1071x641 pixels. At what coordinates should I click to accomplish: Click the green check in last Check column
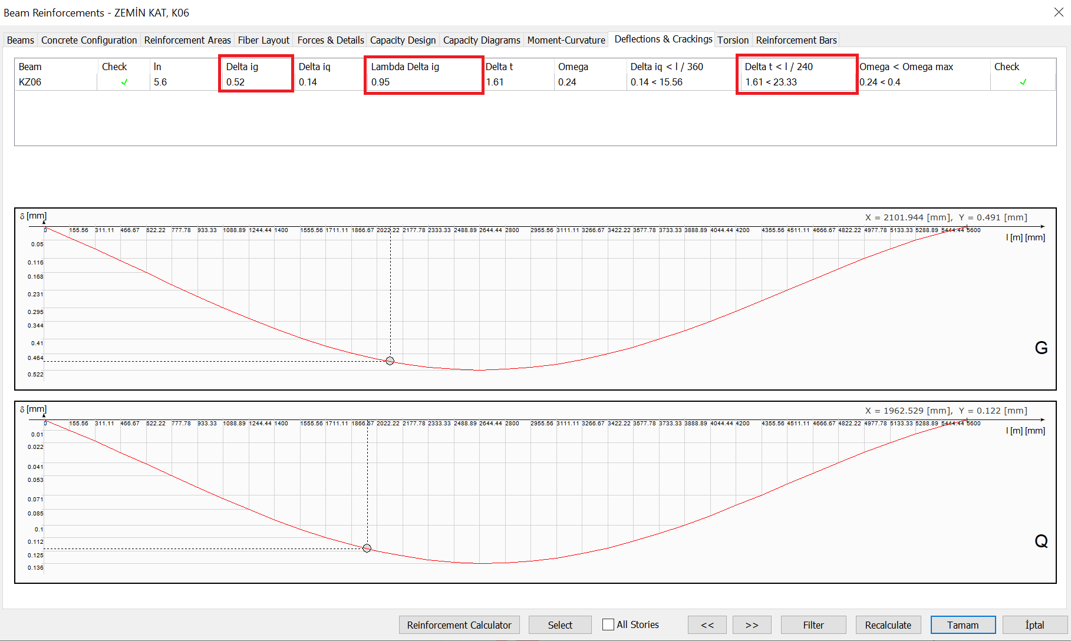pyautogui.click(x=1023, y=82)
